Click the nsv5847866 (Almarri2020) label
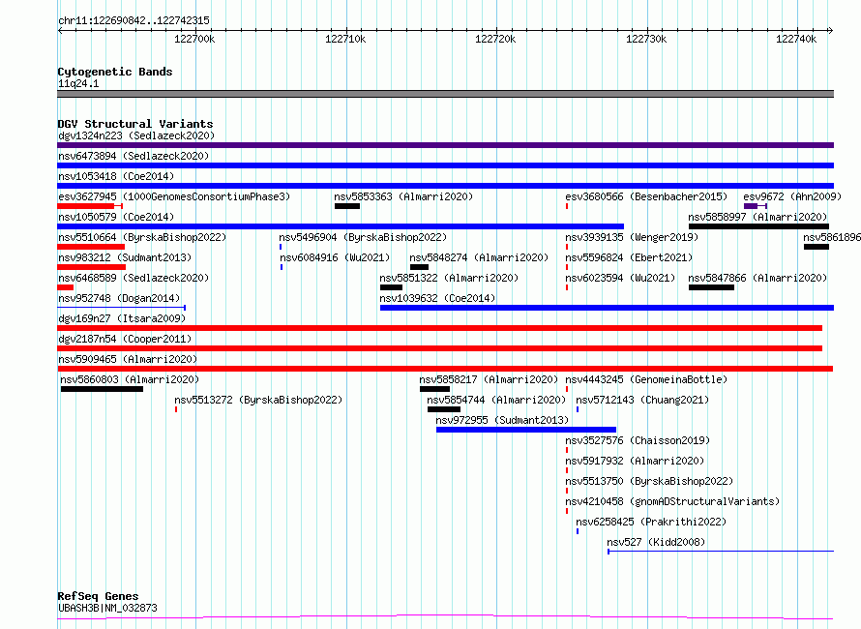Screen dimensions: 861x629 click(x=757, y=278)
